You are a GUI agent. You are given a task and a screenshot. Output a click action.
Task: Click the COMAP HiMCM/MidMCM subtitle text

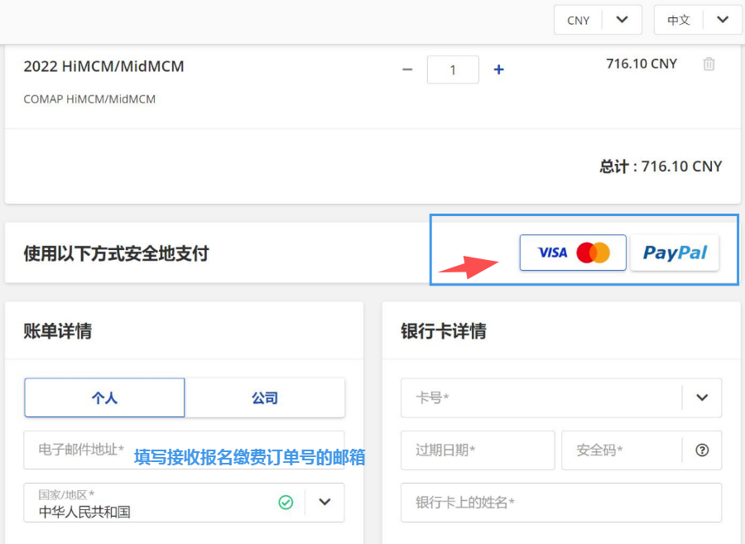coord(89,99)
